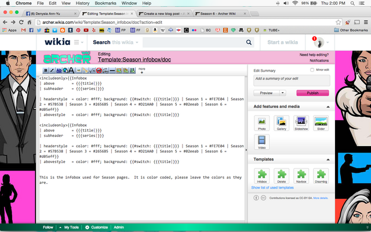This screenshot has width=371, height=232.
Task: Insert embedded file image icon in toolbar
Action: (79, 70)
